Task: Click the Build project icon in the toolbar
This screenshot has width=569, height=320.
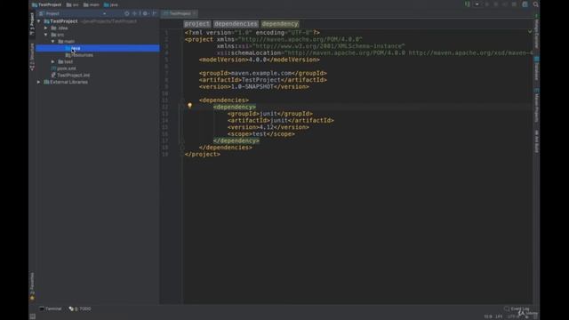Action: pos(468,4)
